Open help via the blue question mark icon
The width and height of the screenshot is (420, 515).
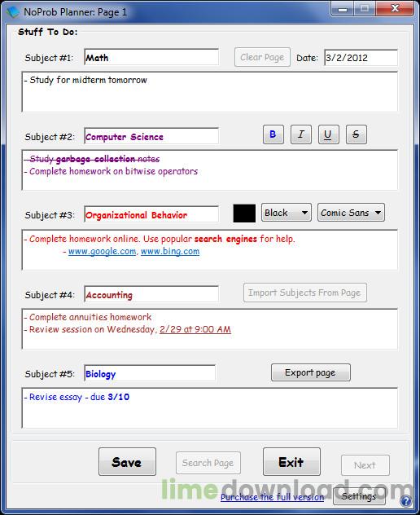(x=406, y=501)
